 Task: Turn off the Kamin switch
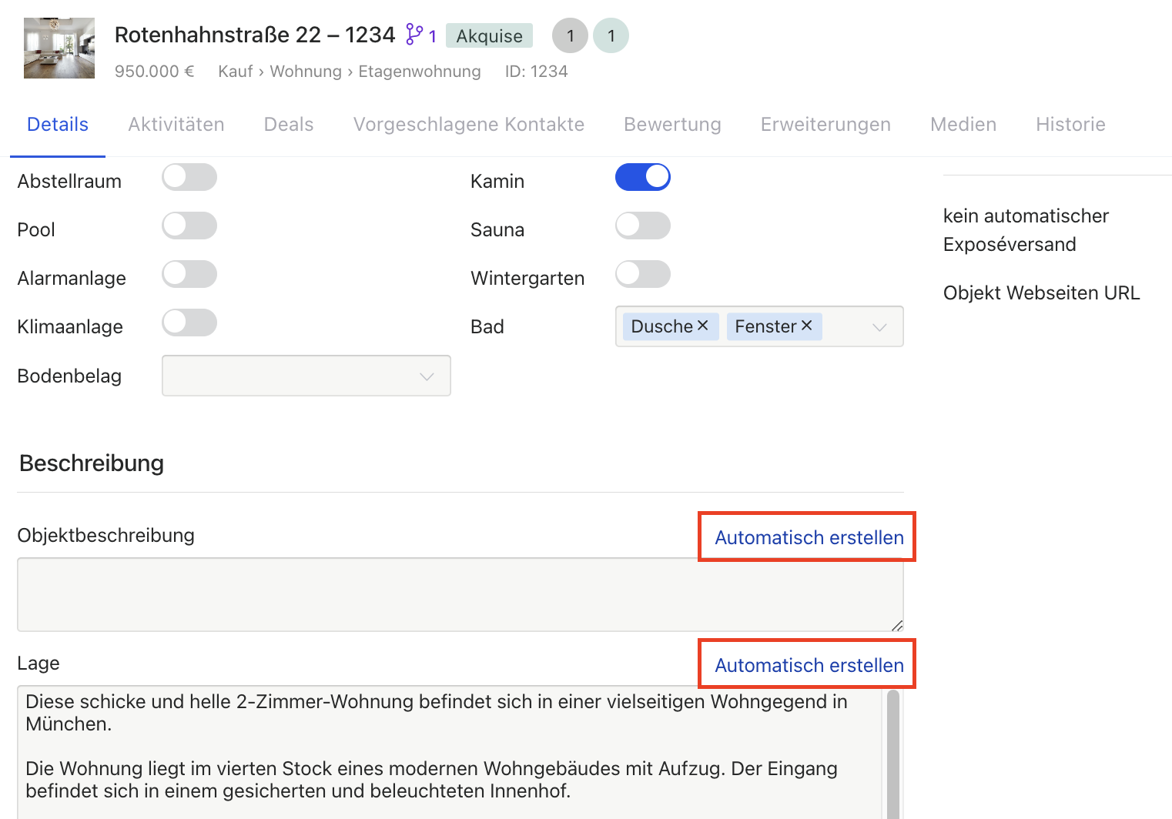click(642, 177)
